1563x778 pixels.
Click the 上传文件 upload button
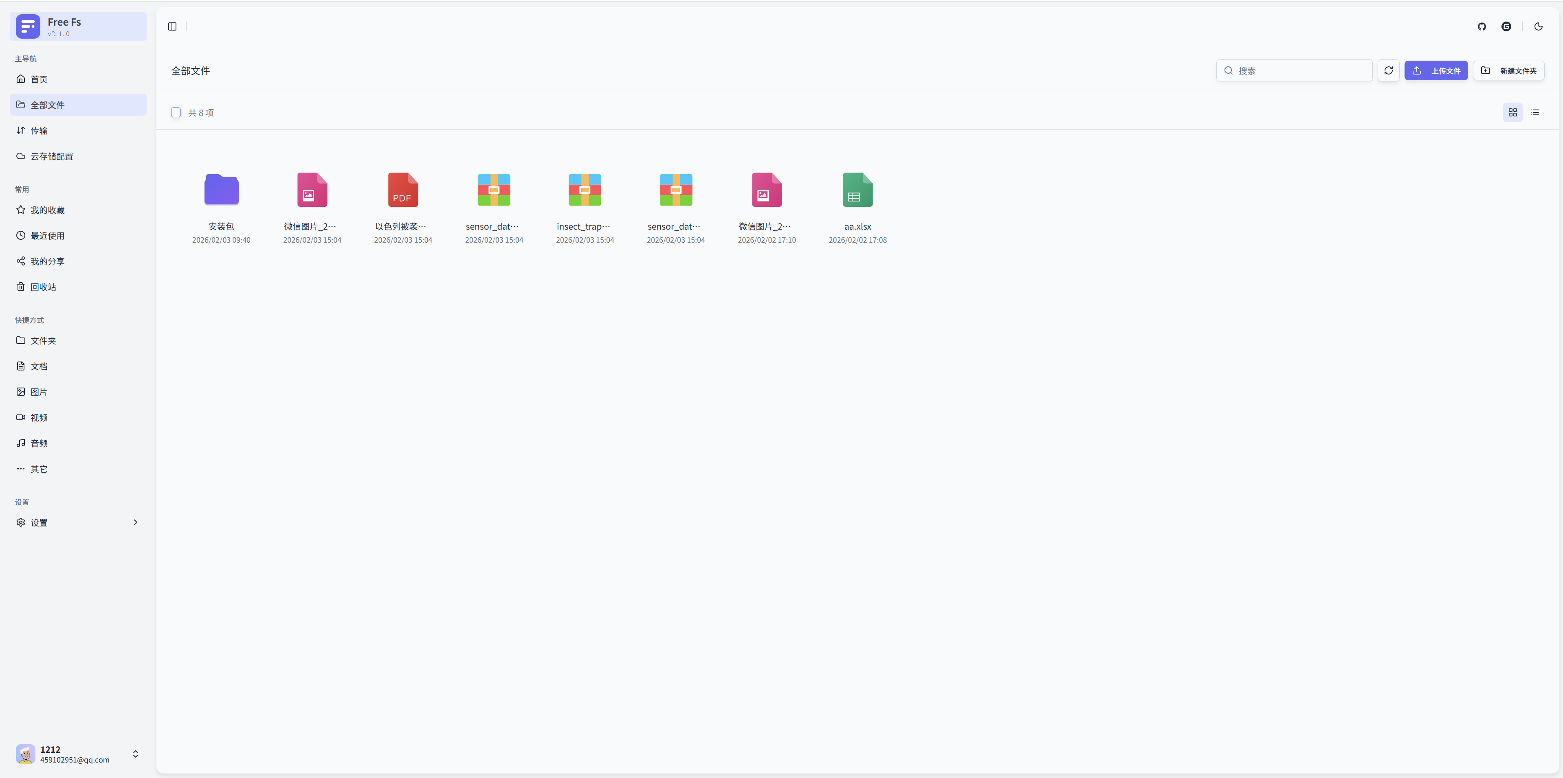tap(1435, 70)
